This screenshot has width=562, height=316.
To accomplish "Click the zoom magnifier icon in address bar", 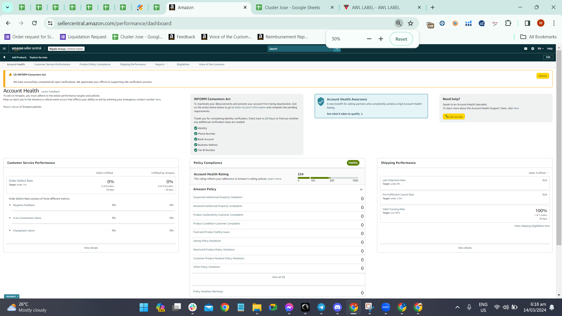I will pos(399,23).
